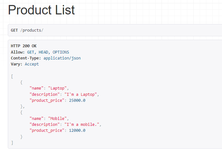Click the Content-Type header label
This screenshot has width=222, height=154.
[26, 58]
